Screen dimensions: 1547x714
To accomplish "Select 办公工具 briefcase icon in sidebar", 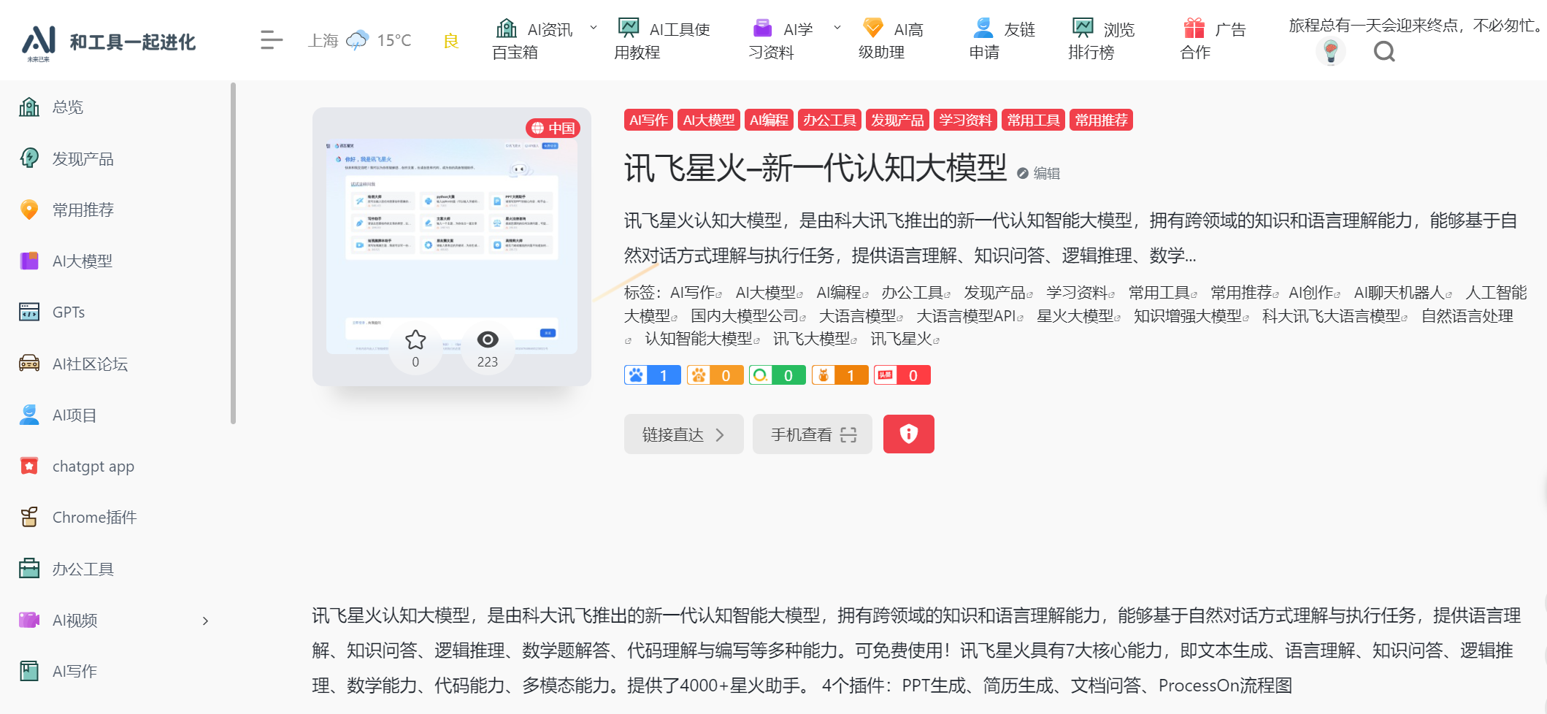I will (x=29, y=569).
